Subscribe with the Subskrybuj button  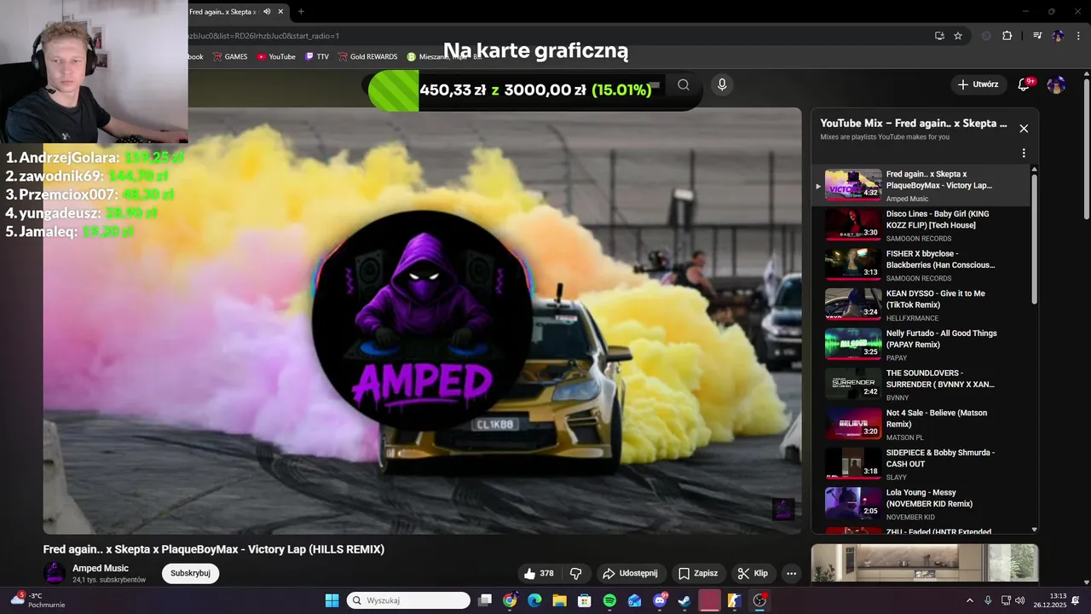[190, 573]
